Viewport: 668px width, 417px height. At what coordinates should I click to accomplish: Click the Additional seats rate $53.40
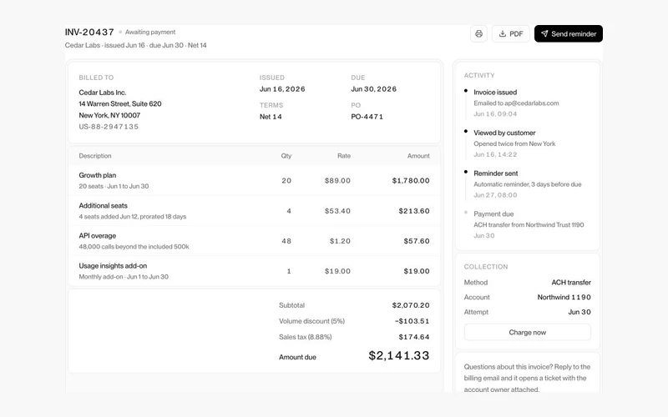coord(337,211)
